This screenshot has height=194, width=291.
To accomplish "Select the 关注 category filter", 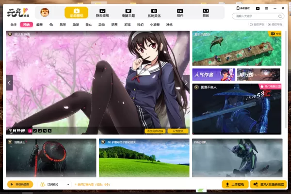I will (x=14, y=25).
